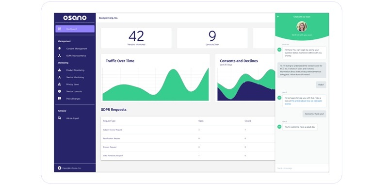Image resolution: width=388 pixels, height=185 pixels.
Task: Open Dashboard grid icon in sidebar
Action: [59, 29]
